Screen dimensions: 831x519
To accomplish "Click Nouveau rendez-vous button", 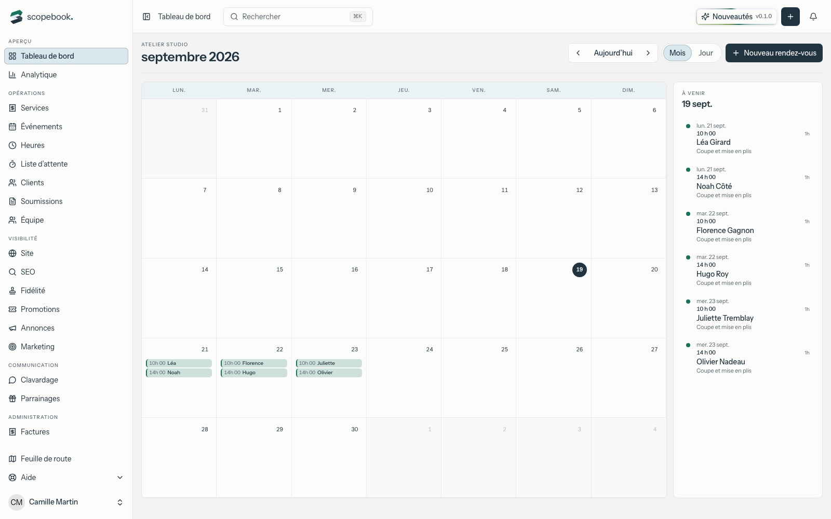I will (x=774, y=53).
